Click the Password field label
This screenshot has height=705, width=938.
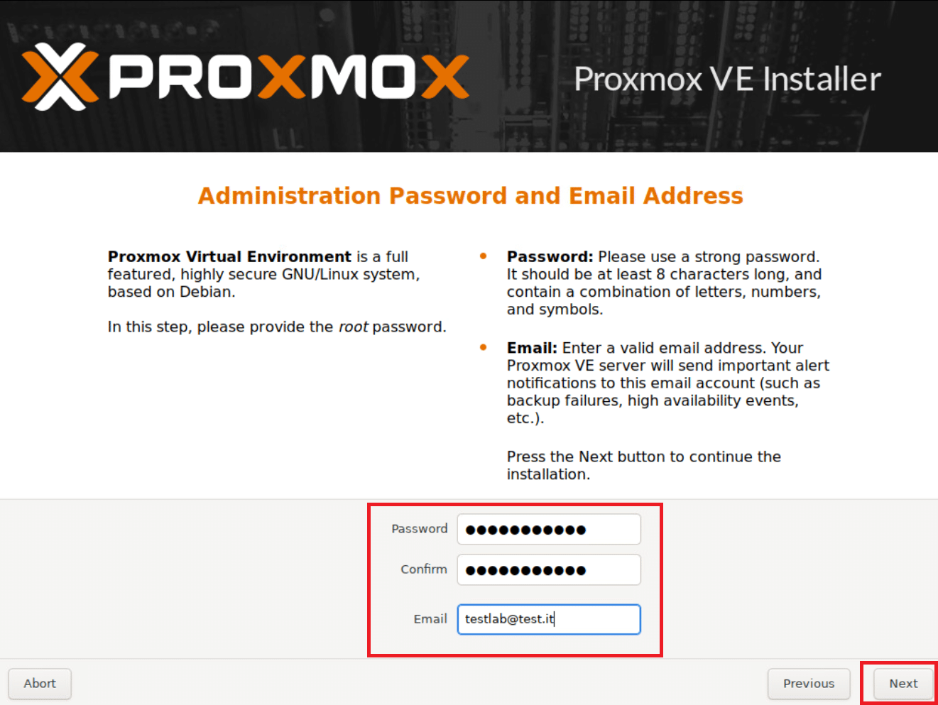[420, 529]
